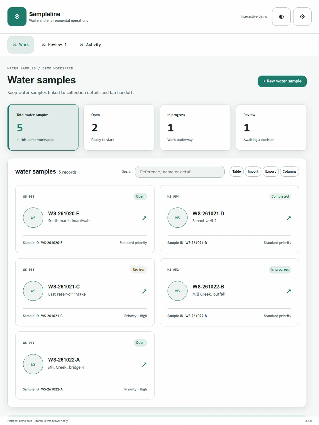
Task: Click the 'WS-953' reference label
Action: pyautogui.click(x=29, y=270)
